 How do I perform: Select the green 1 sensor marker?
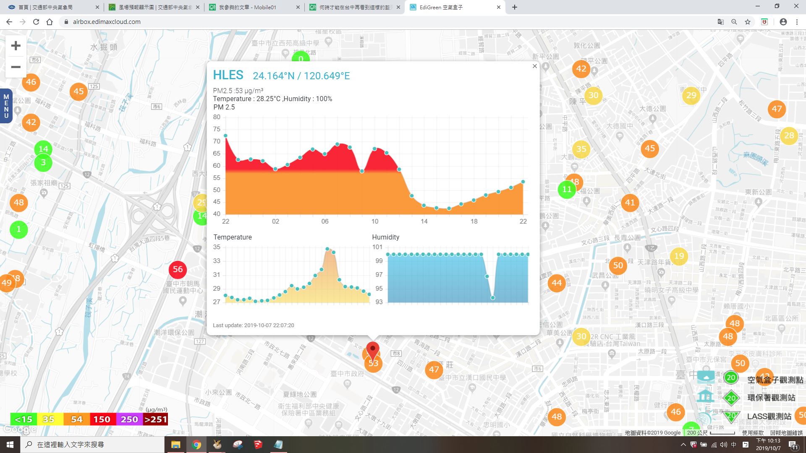18,229
